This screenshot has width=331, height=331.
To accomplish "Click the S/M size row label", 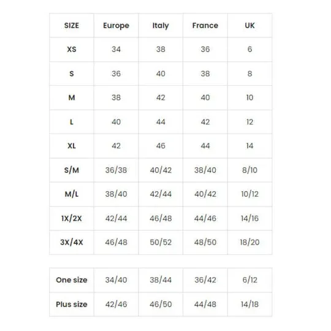I will pyautogui.click(x=72, y=170).
